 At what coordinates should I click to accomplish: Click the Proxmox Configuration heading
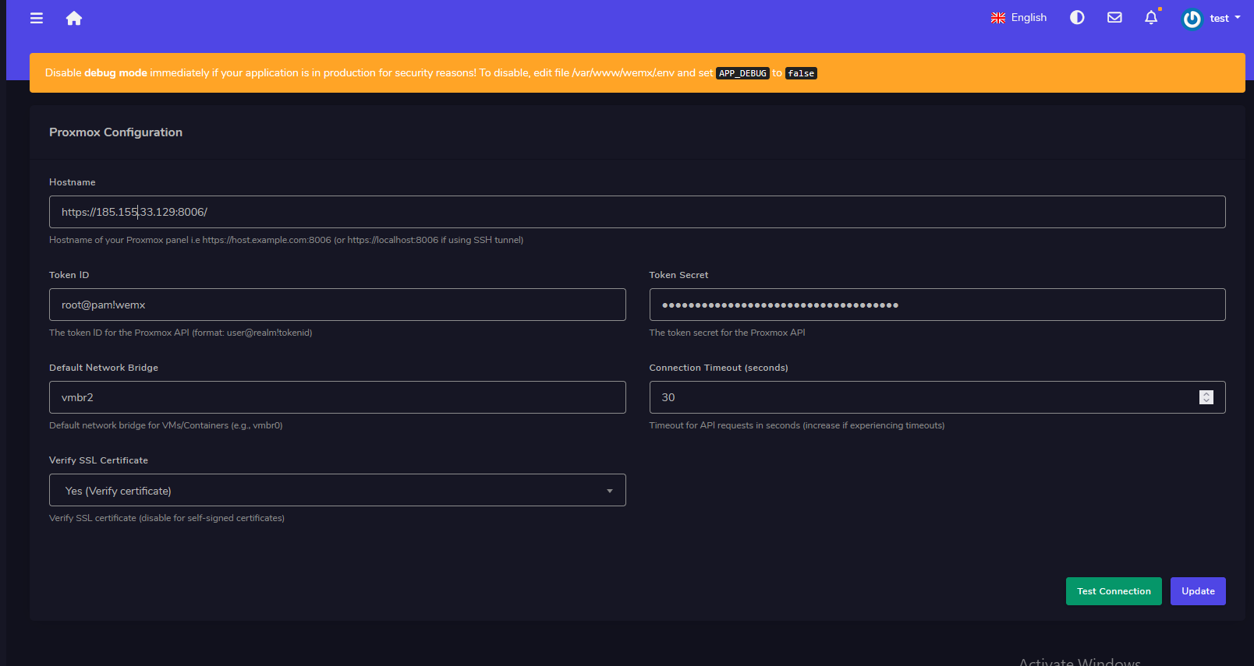[115, 132]
